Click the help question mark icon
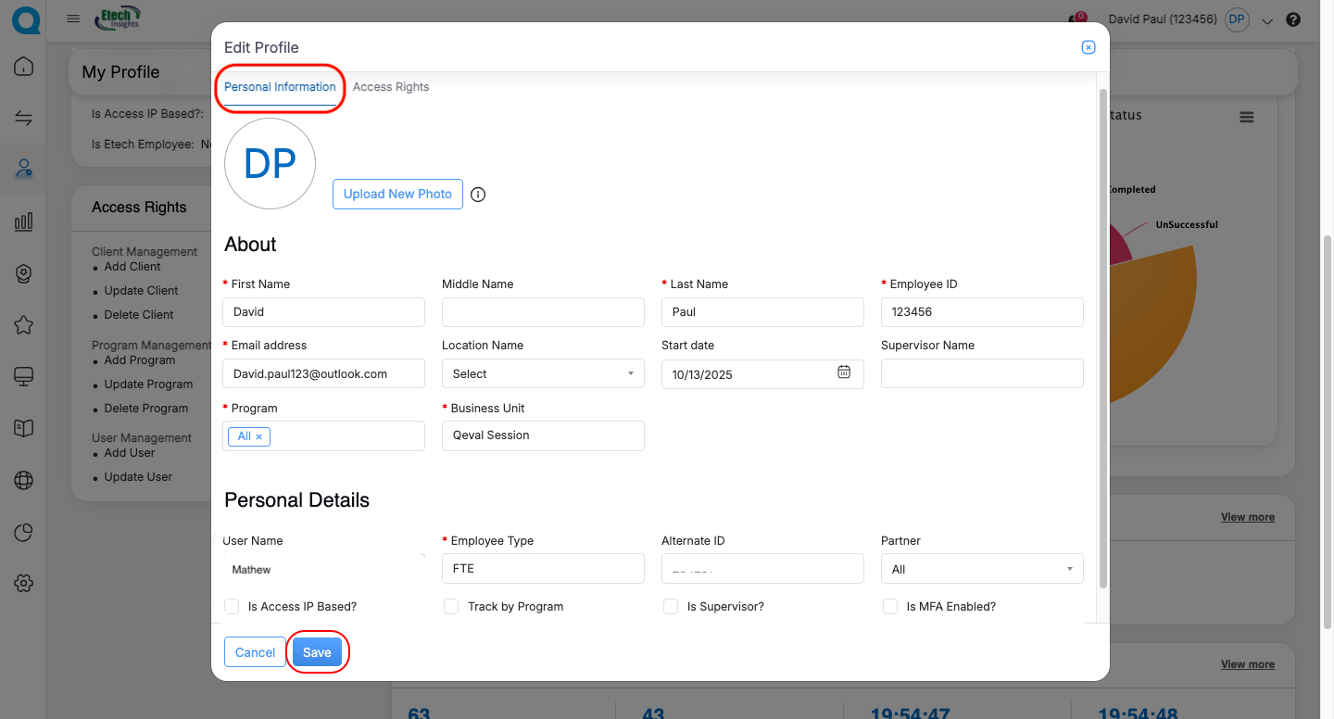This screenshot has width=1334, height=719. 1294,19
